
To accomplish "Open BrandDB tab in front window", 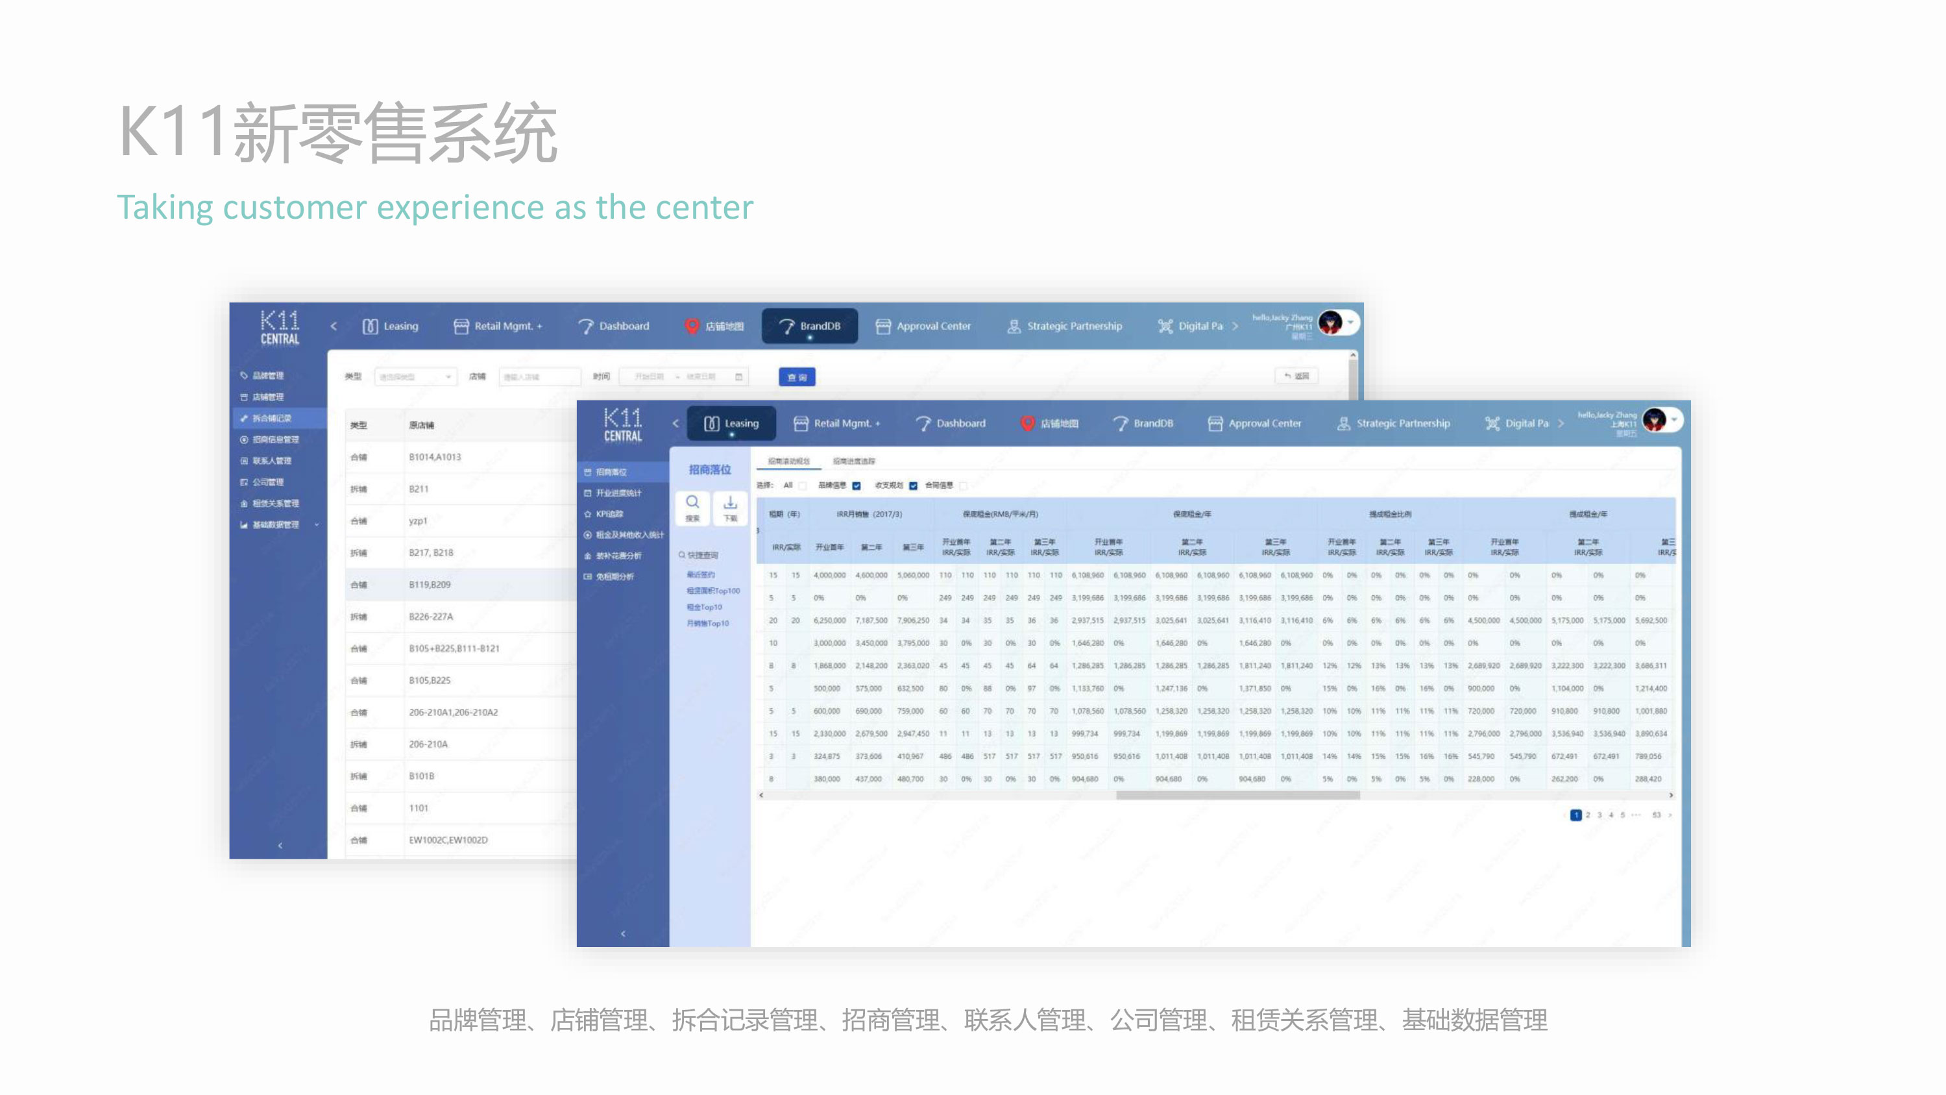I will pyautogui.click(x=1143, y=423).
